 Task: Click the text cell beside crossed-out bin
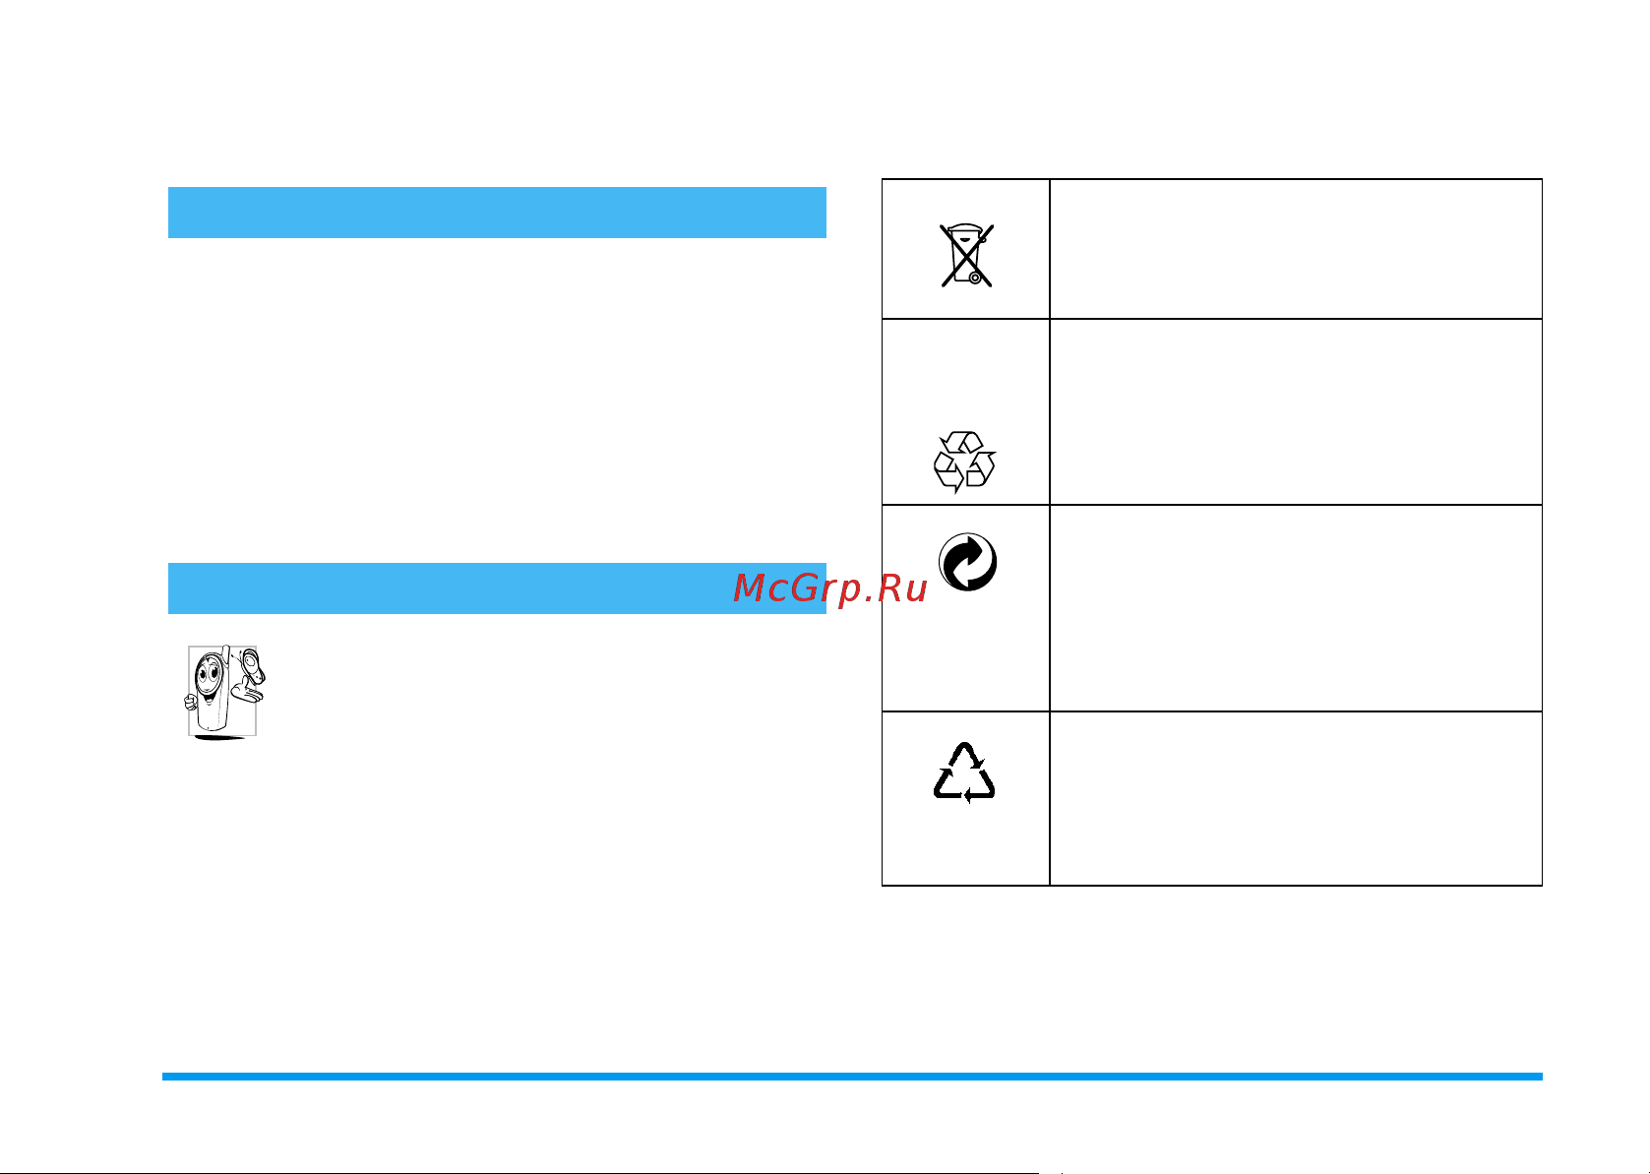click(x=1296, y=249)
